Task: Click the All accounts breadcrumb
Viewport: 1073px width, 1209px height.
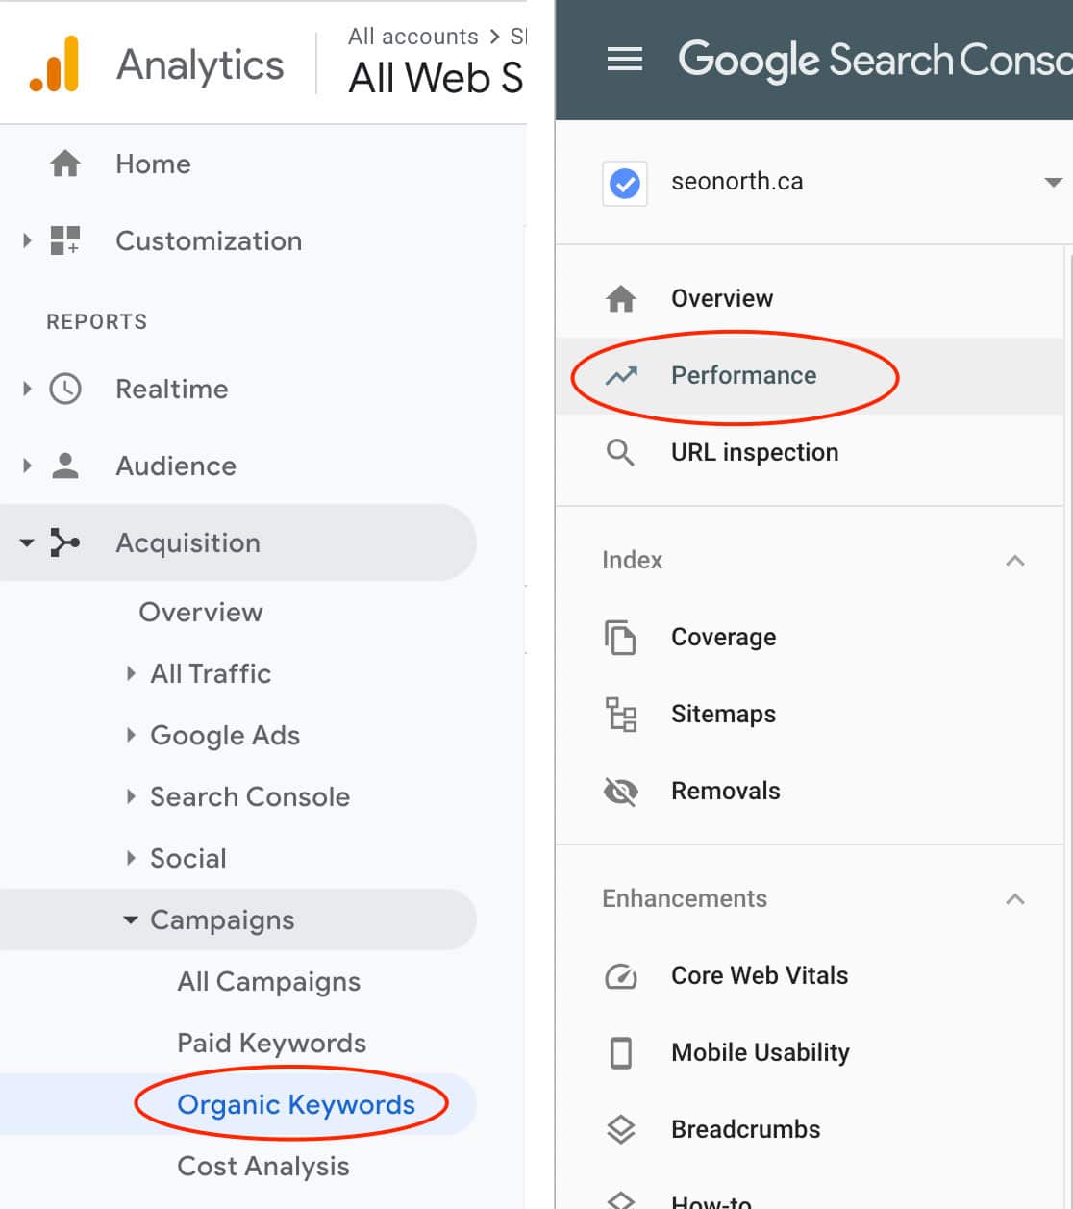Action: coord(412,37)
